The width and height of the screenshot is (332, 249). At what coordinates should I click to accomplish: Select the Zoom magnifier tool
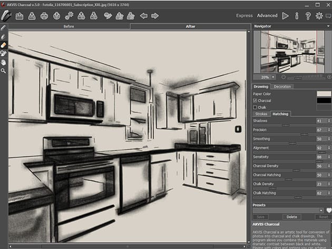coord(4,70)
